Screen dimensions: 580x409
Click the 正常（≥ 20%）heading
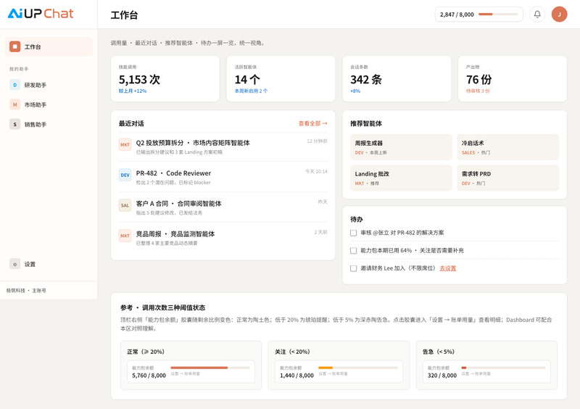coord(146,352)
